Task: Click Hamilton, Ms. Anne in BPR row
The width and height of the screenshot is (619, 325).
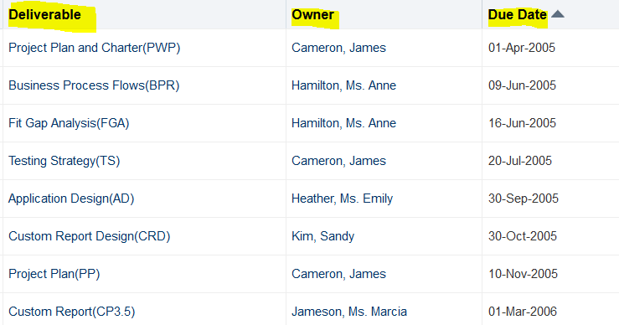Action: 344,85
